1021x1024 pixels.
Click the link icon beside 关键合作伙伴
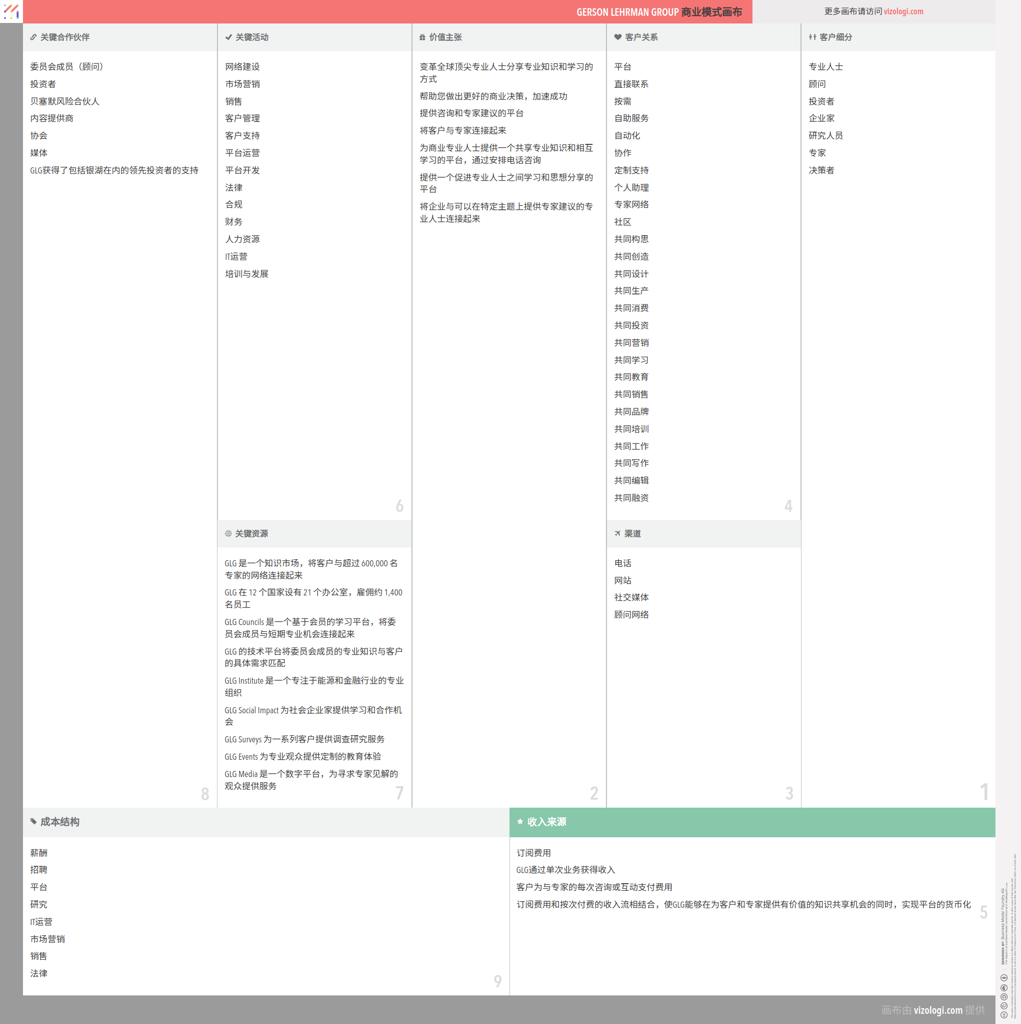33,37
